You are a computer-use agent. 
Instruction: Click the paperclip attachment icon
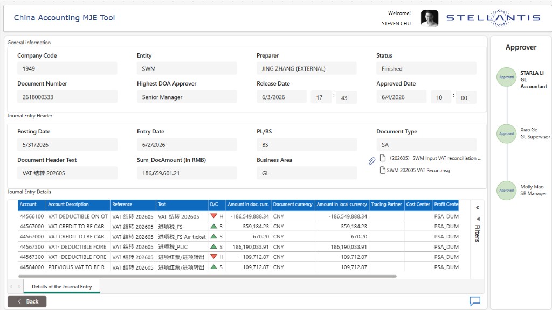(x=372, y=161)
